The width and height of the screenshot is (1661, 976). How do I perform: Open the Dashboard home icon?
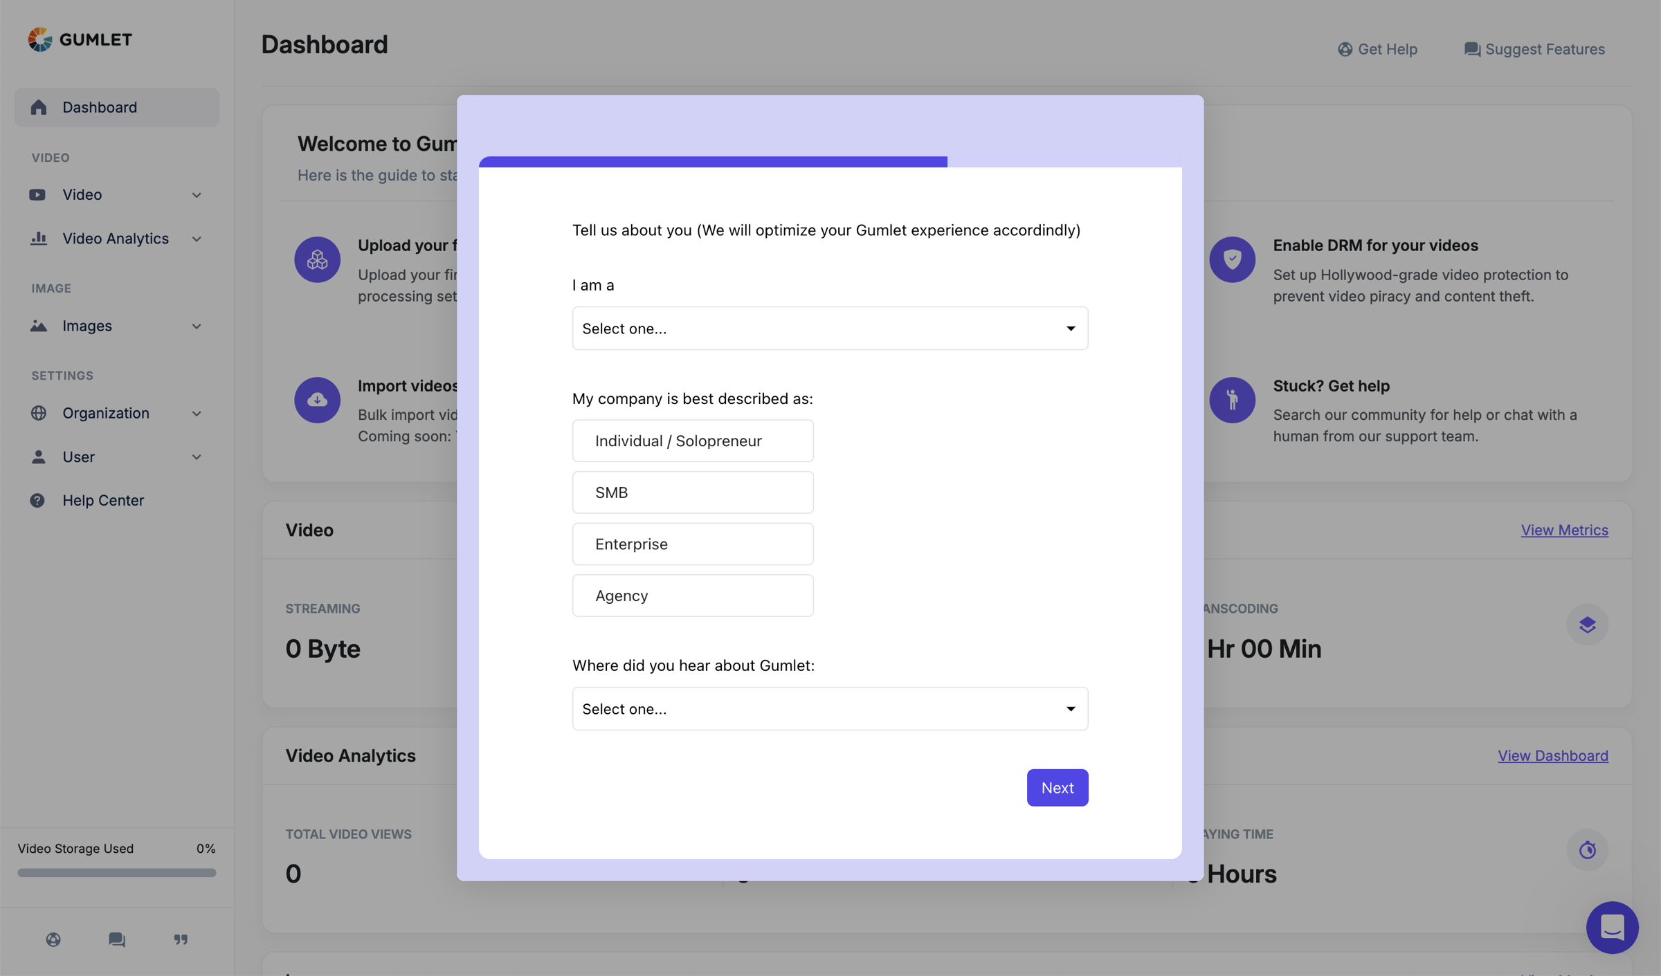tap(38, 107)
